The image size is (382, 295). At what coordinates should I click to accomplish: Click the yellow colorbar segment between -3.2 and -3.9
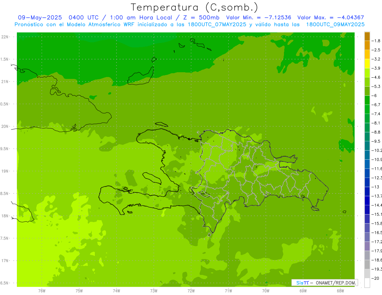point(367,64)
